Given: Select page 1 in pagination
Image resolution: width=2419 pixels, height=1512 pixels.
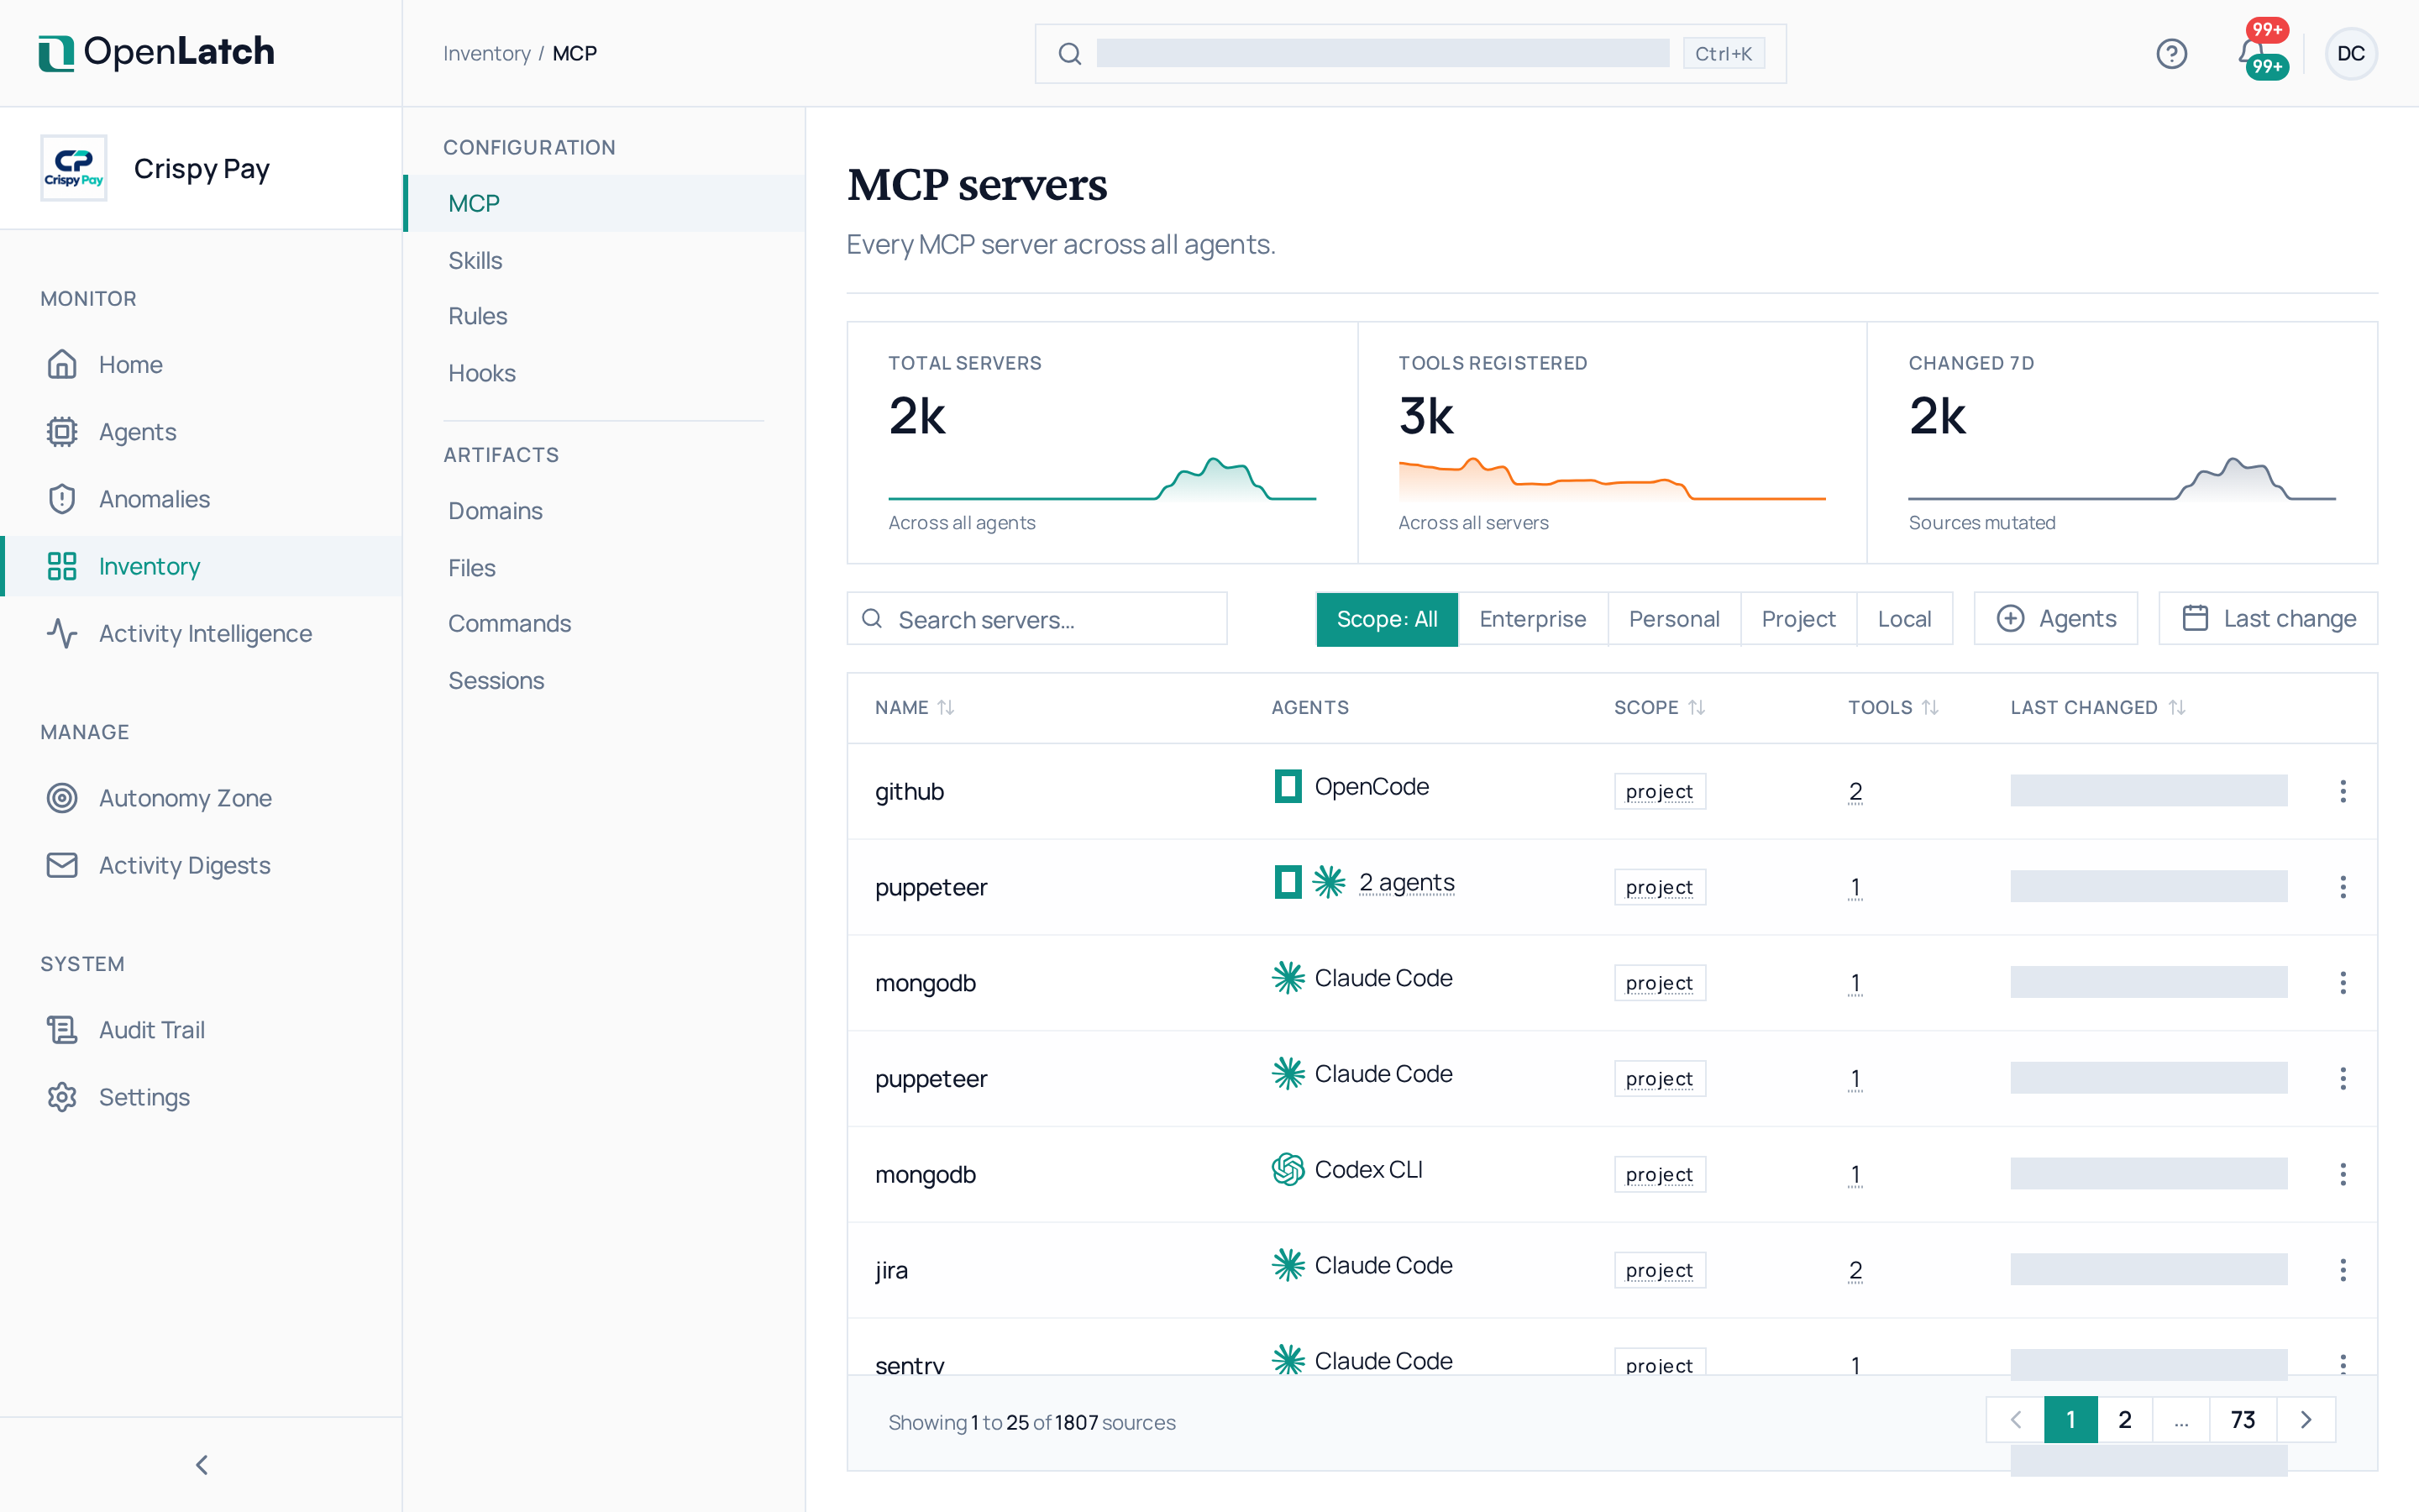Looking at the screenshot, I should tap(2070, 1420).
